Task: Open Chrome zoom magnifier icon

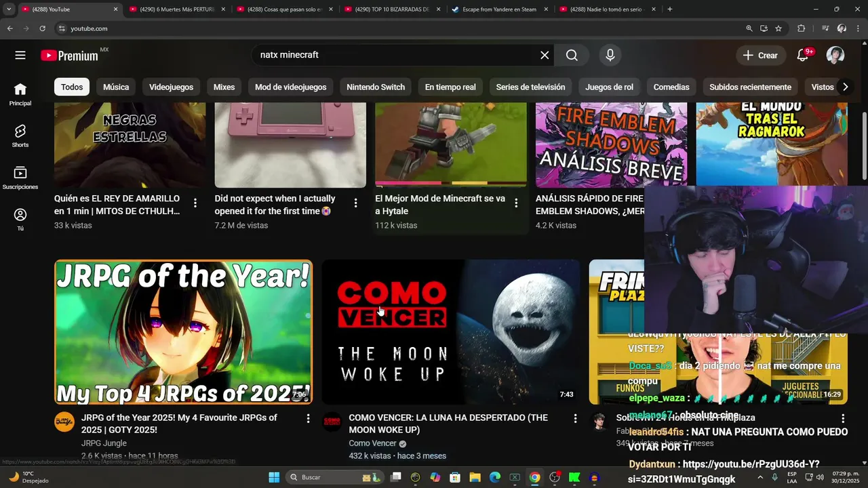Action: 749,28
